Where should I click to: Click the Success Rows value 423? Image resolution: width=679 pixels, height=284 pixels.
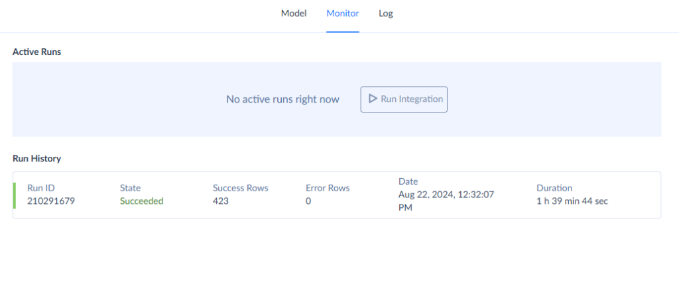tap(221, 201)
